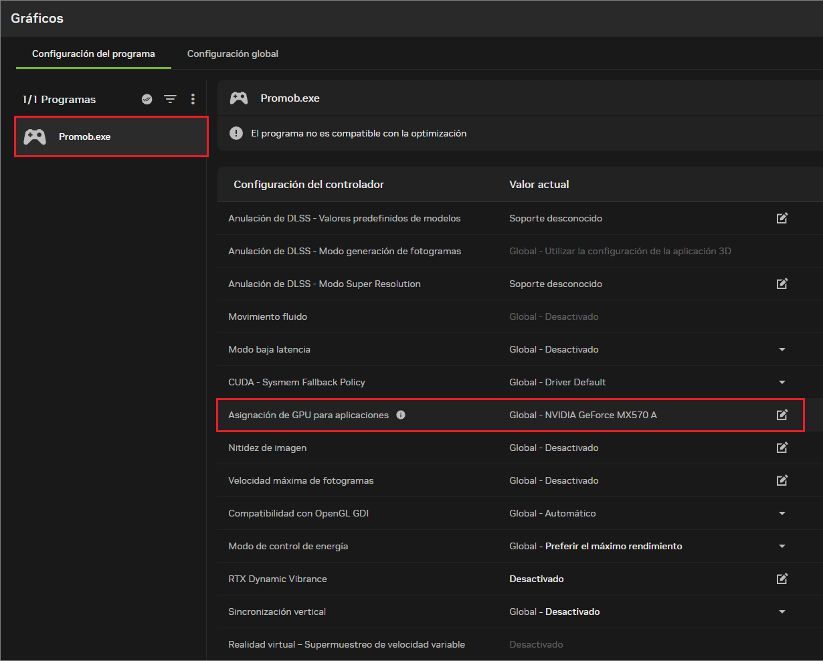
Task: Edit the RTX Dynamic Vibrance setting
Action: tap(782, 579)
